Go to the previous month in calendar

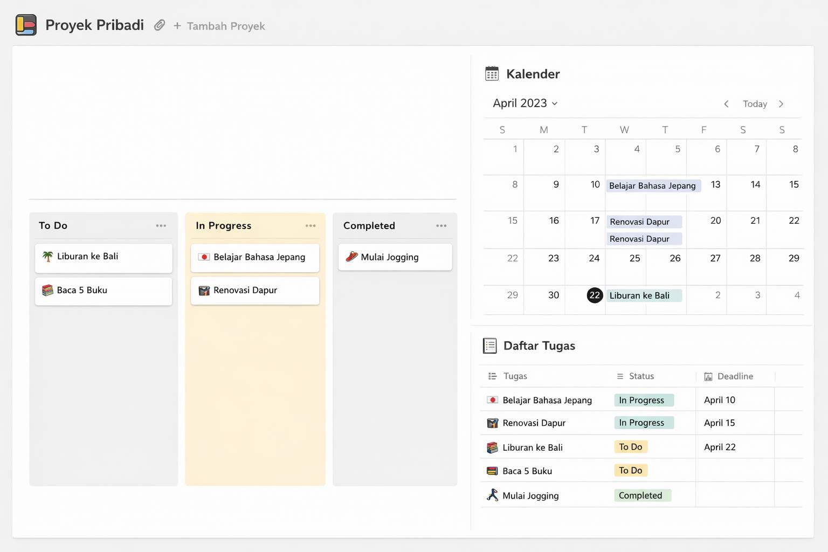726,104
